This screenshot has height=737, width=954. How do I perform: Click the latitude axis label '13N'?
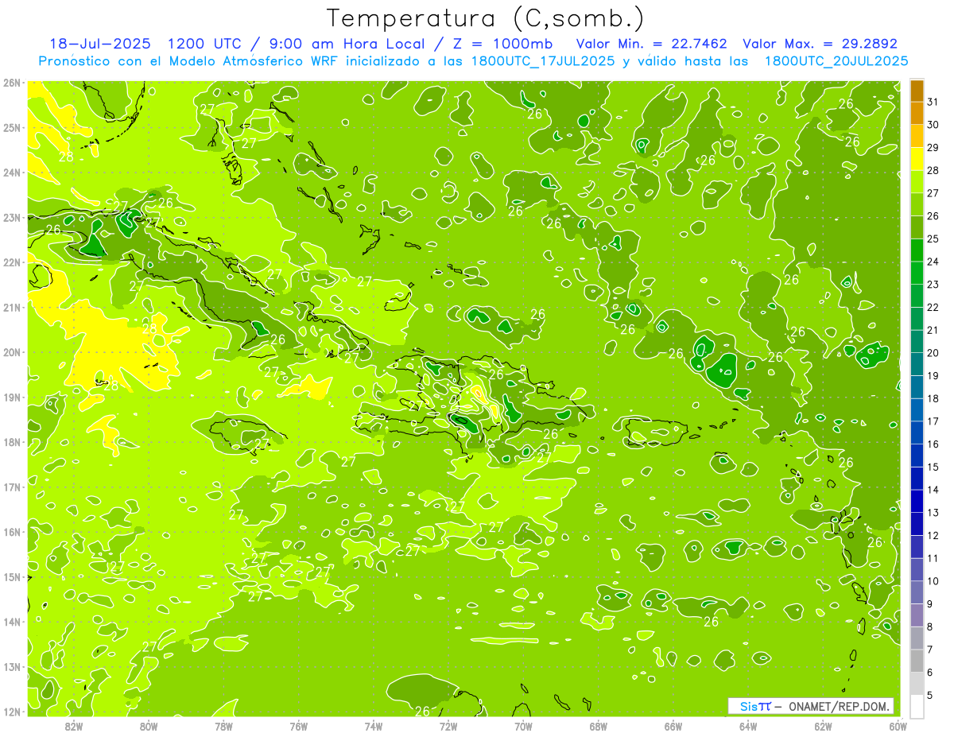[11, 667]
